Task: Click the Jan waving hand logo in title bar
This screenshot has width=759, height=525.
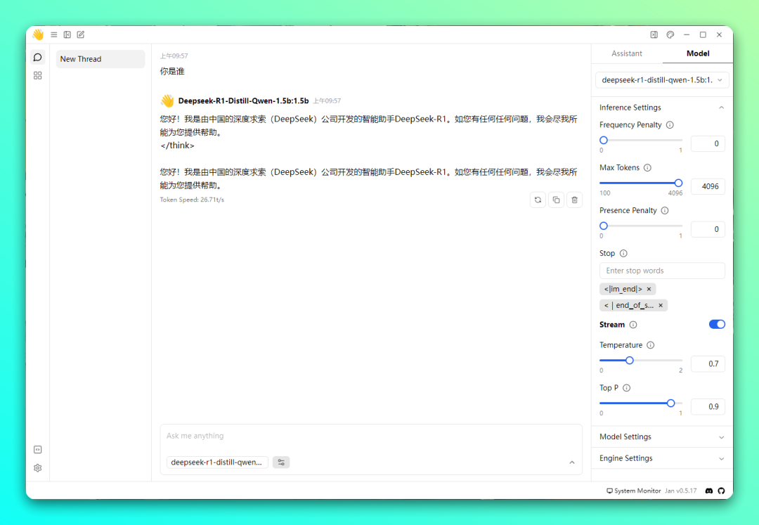Action: pos(38,34)
